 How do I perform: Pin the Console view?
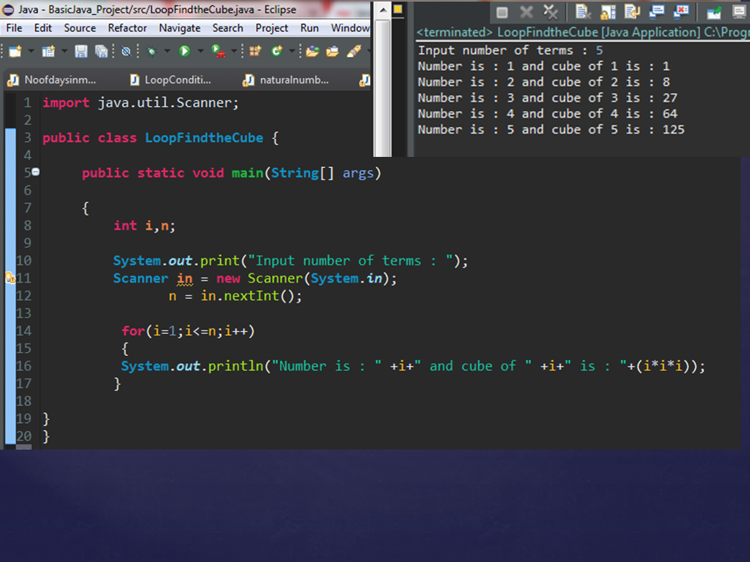click(x=715, y=12)
